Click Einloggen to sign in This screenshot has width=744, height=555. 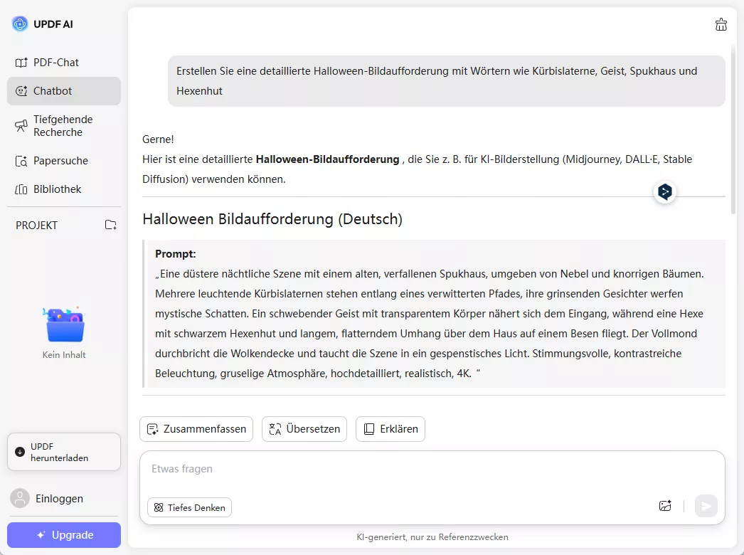click(x=59, y=499)
